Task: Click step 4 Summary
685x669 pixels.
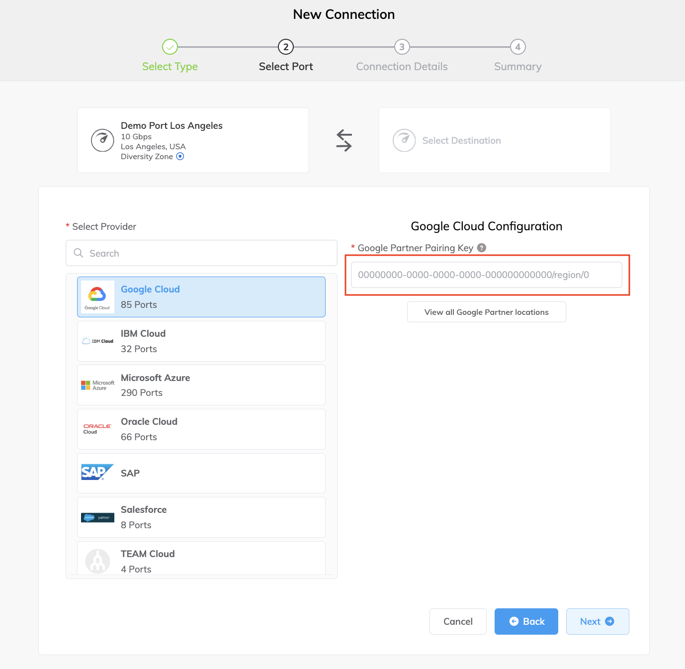Action: [x=517, y=47]
